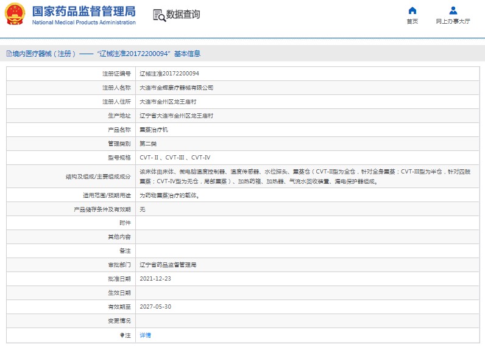Select registrant address 大连市金州区龙王庙村
The width and height of the screenshot is (485, 347).
168,102
